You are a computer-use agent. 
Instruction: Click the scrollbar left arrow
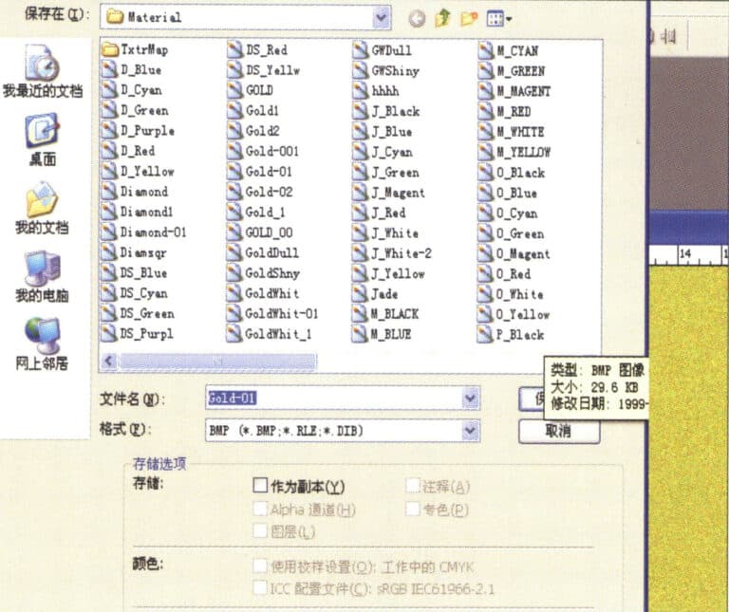click(110, 361)
